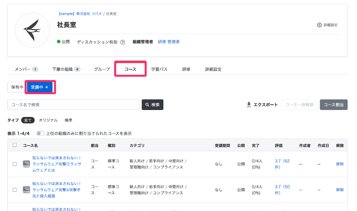Open the 3.7（50件）rating link
The width and height of the screenshot is (357, 211).
[282, 190]
